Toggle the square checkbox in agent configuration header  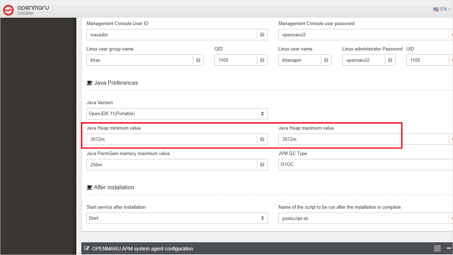437,248
